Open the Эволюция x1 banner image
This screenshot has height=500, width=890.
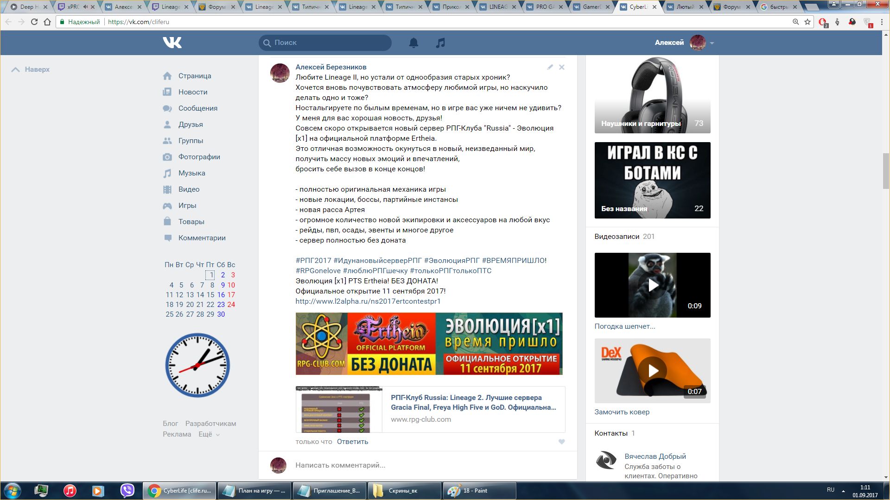pos(429,344)
